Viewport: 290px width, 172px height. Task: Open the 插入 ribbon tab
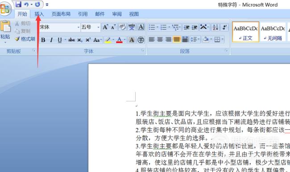(x=39, y=14)
